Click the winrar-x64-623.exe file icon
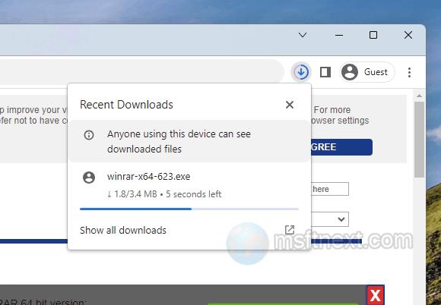This screenshot has width=441, height=305. tap(89, 178)
